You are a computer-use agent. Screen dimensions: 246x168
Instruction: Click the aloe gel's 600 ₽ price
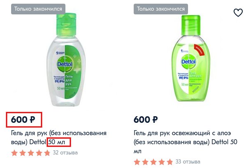point(146,120)
